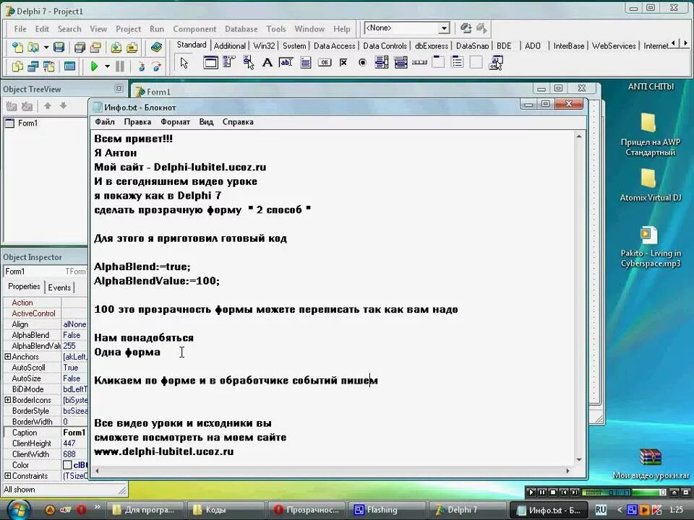Viewport: 694px width, 520px height.
Task: Open the Справка menu in Notepad
Action: [x=238, y=121]
